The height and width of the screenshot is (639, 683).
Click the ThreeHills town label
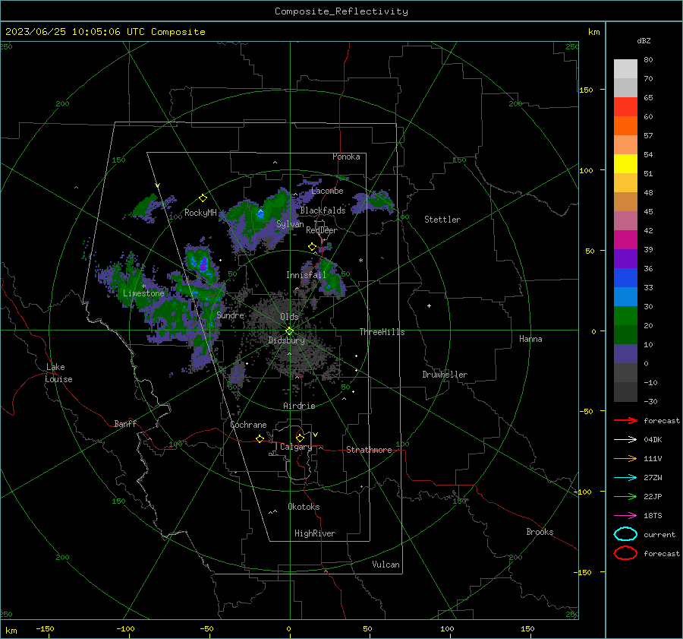(x=382, y=332)
